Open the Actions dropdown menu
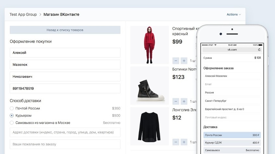This screenshot has width=275, height=154. (234, 15)
